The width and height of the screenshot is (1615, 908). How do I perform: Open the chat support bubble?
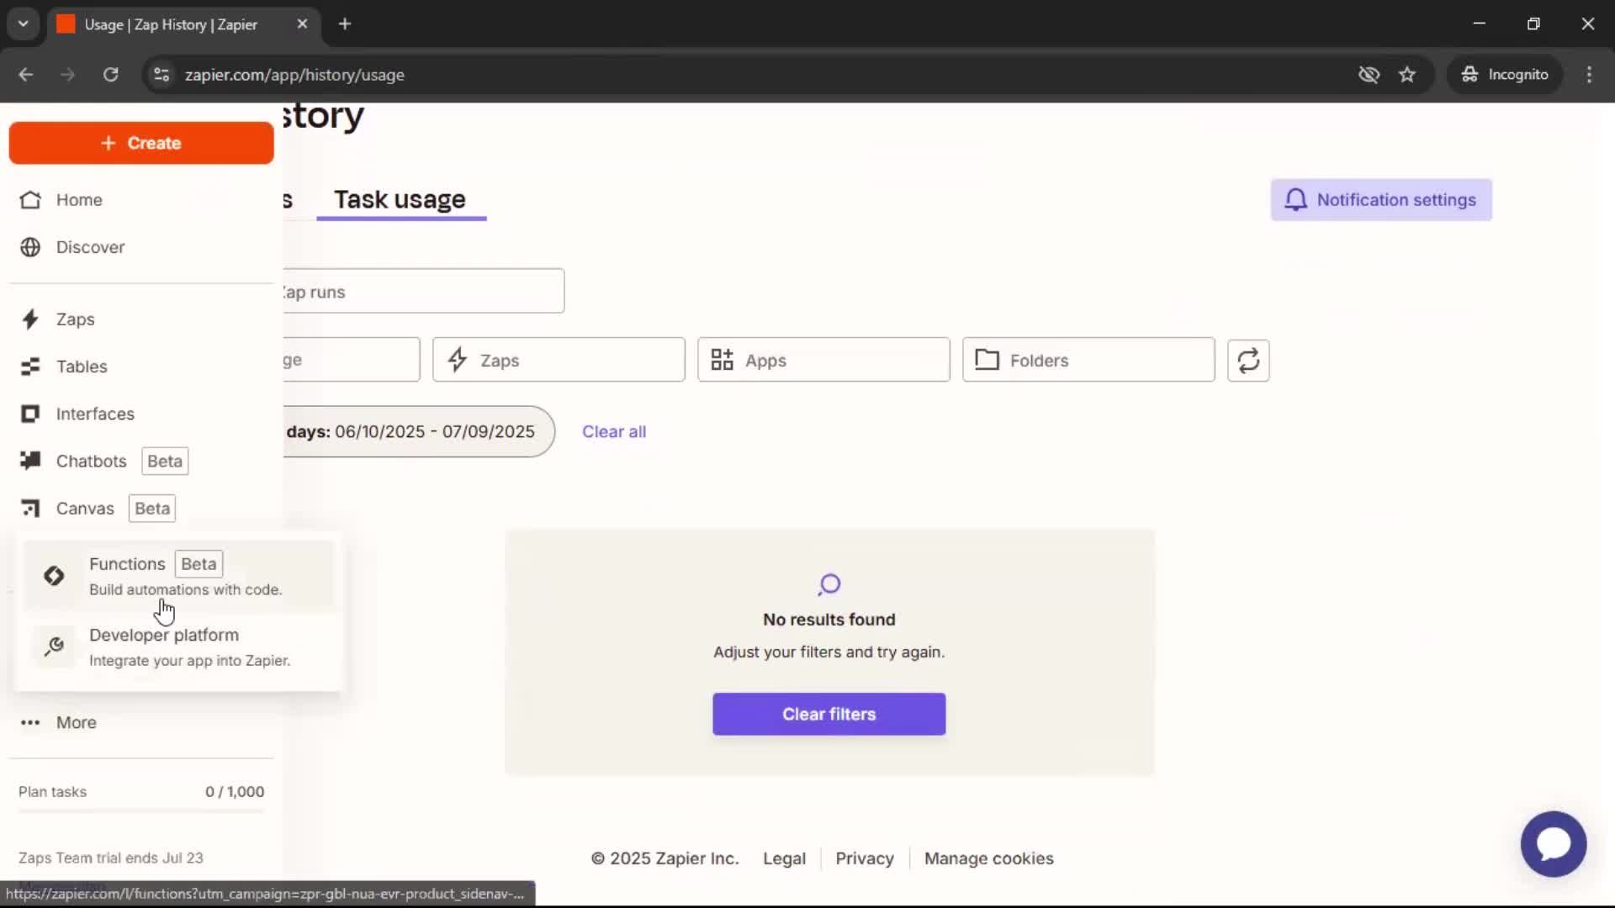pyautogui.click(x=1554, y=844)
